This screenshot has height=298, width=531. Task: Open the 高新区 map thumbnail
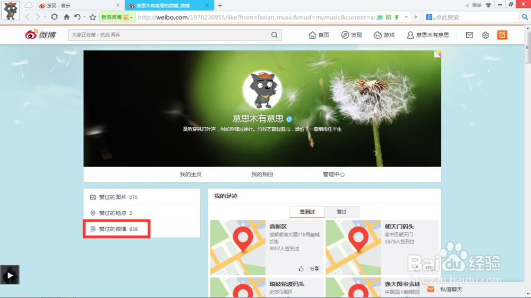238,247
